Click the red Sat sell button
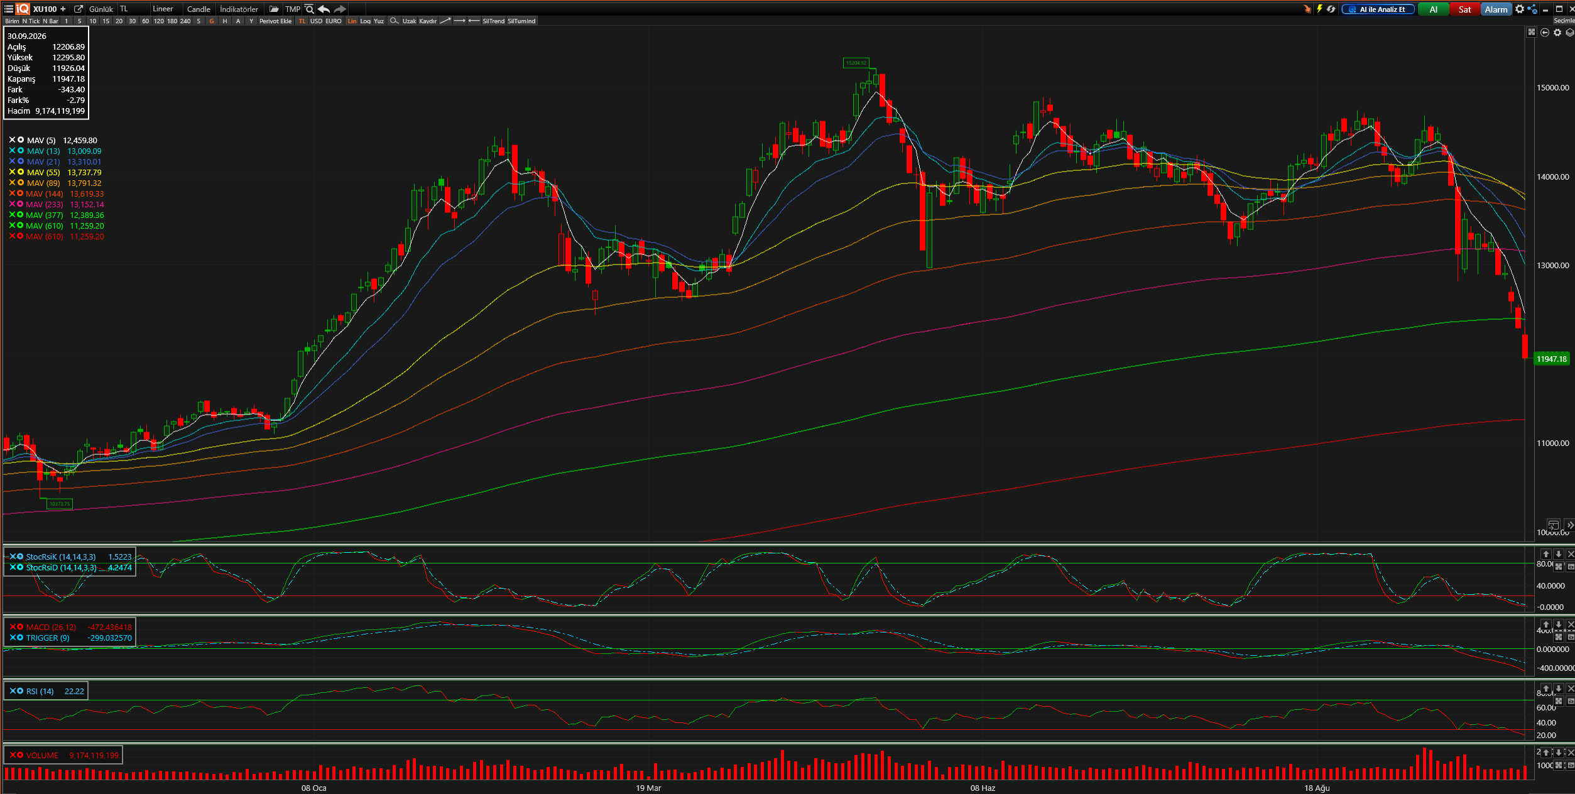 tap(1464, 9)
